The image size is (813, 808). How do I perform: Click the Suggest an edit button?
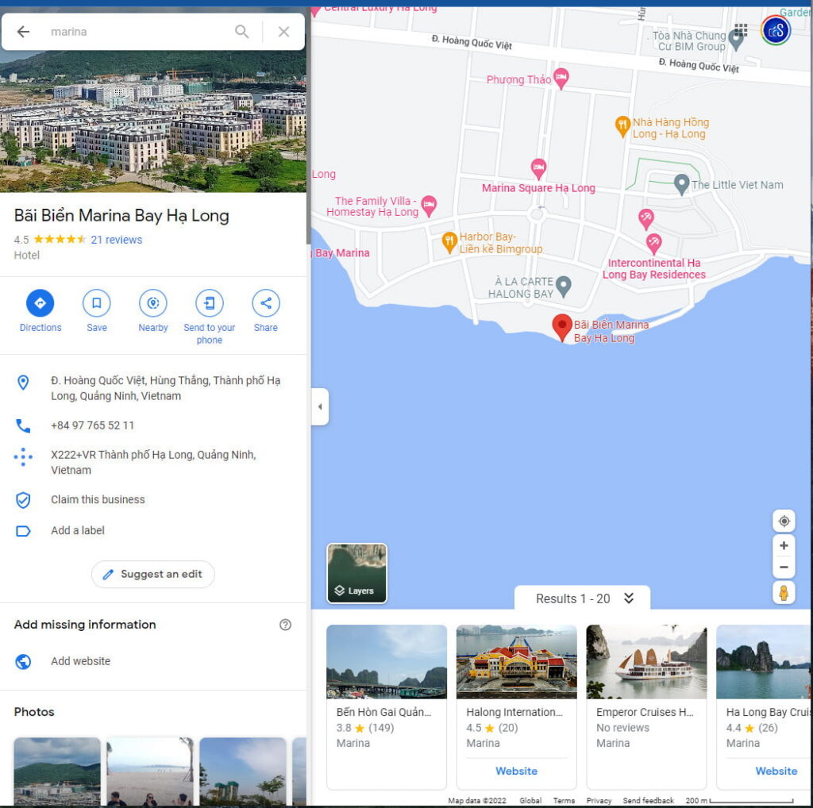(x=153, y=575)
